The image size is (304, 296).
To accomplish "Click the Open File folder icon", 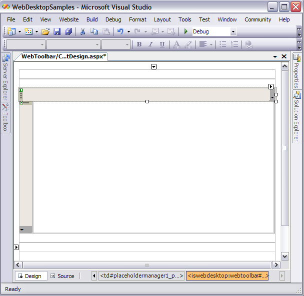I will point(45,31).
